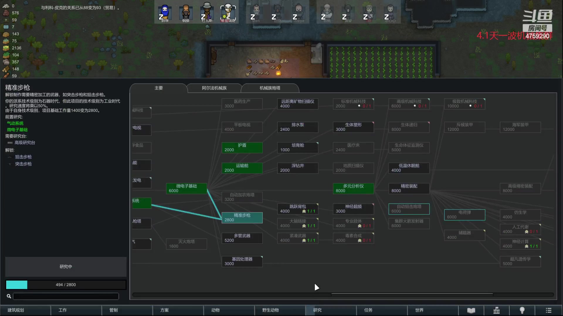563x316 pixels.
Task: Click the herbal medicine icon showing 59
Action: pos(6,20)
